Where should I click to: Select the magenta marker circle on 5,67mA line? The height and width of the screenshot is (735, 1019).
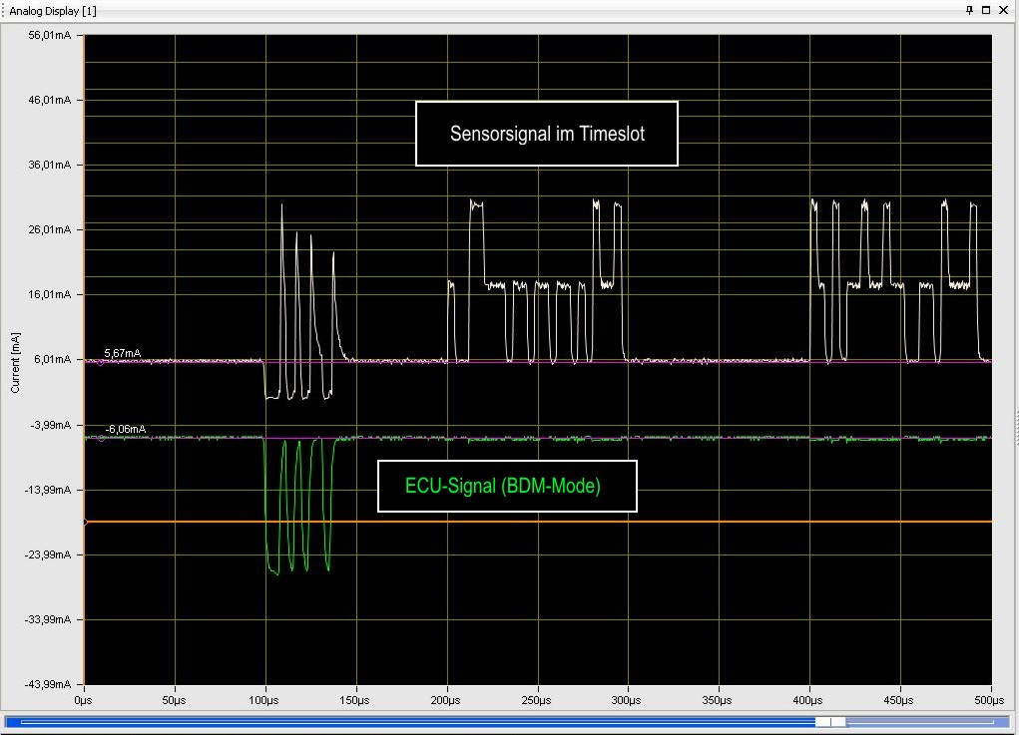click(x=100, y=362)
